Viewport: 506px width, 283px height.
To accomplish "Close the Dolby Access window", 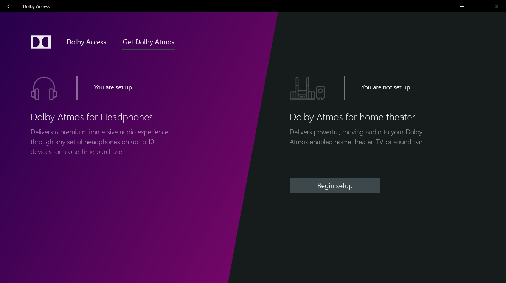I will (x=497, y=6).
